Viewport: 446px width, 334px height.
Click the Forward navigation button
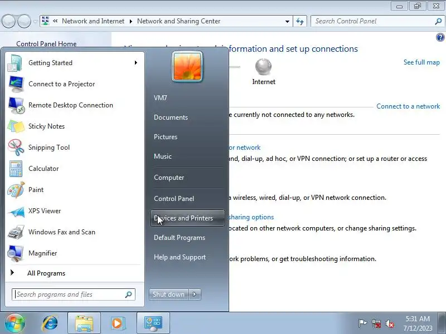pos(24,21)
